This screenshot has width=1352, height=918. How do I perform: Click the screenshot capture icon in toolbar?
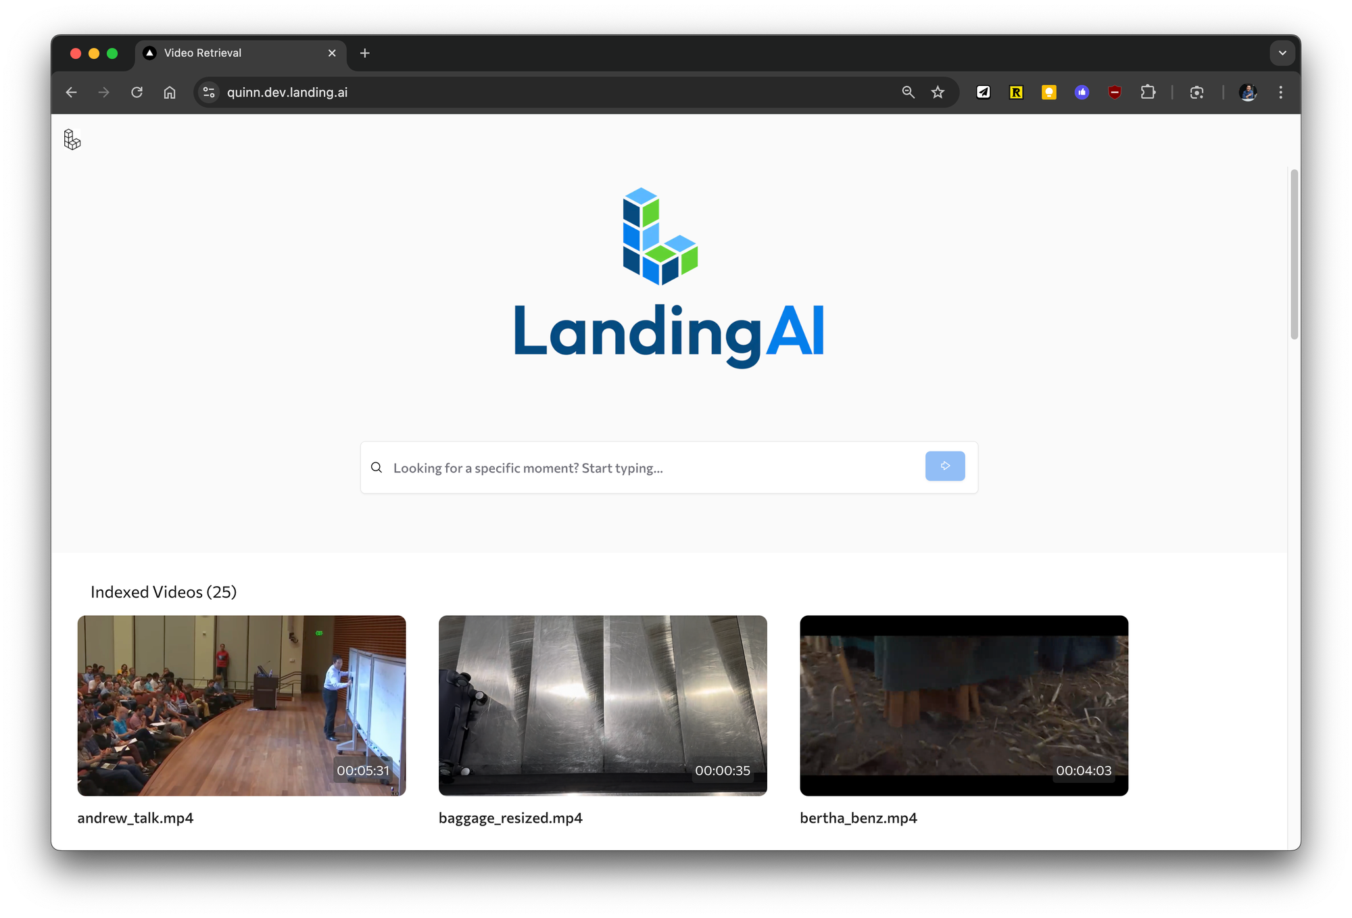[1197, 93]
